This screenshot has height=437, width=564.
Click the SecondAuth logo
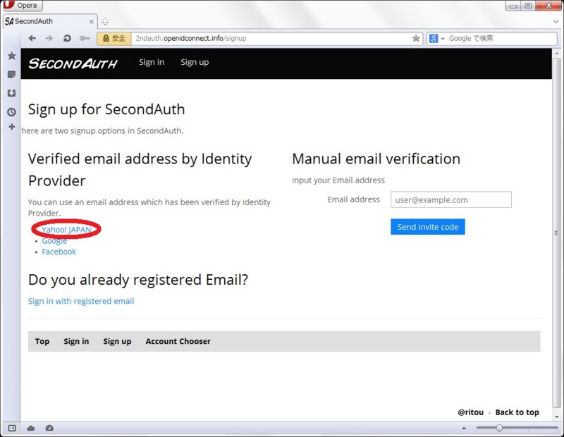[x=73, y=63]
